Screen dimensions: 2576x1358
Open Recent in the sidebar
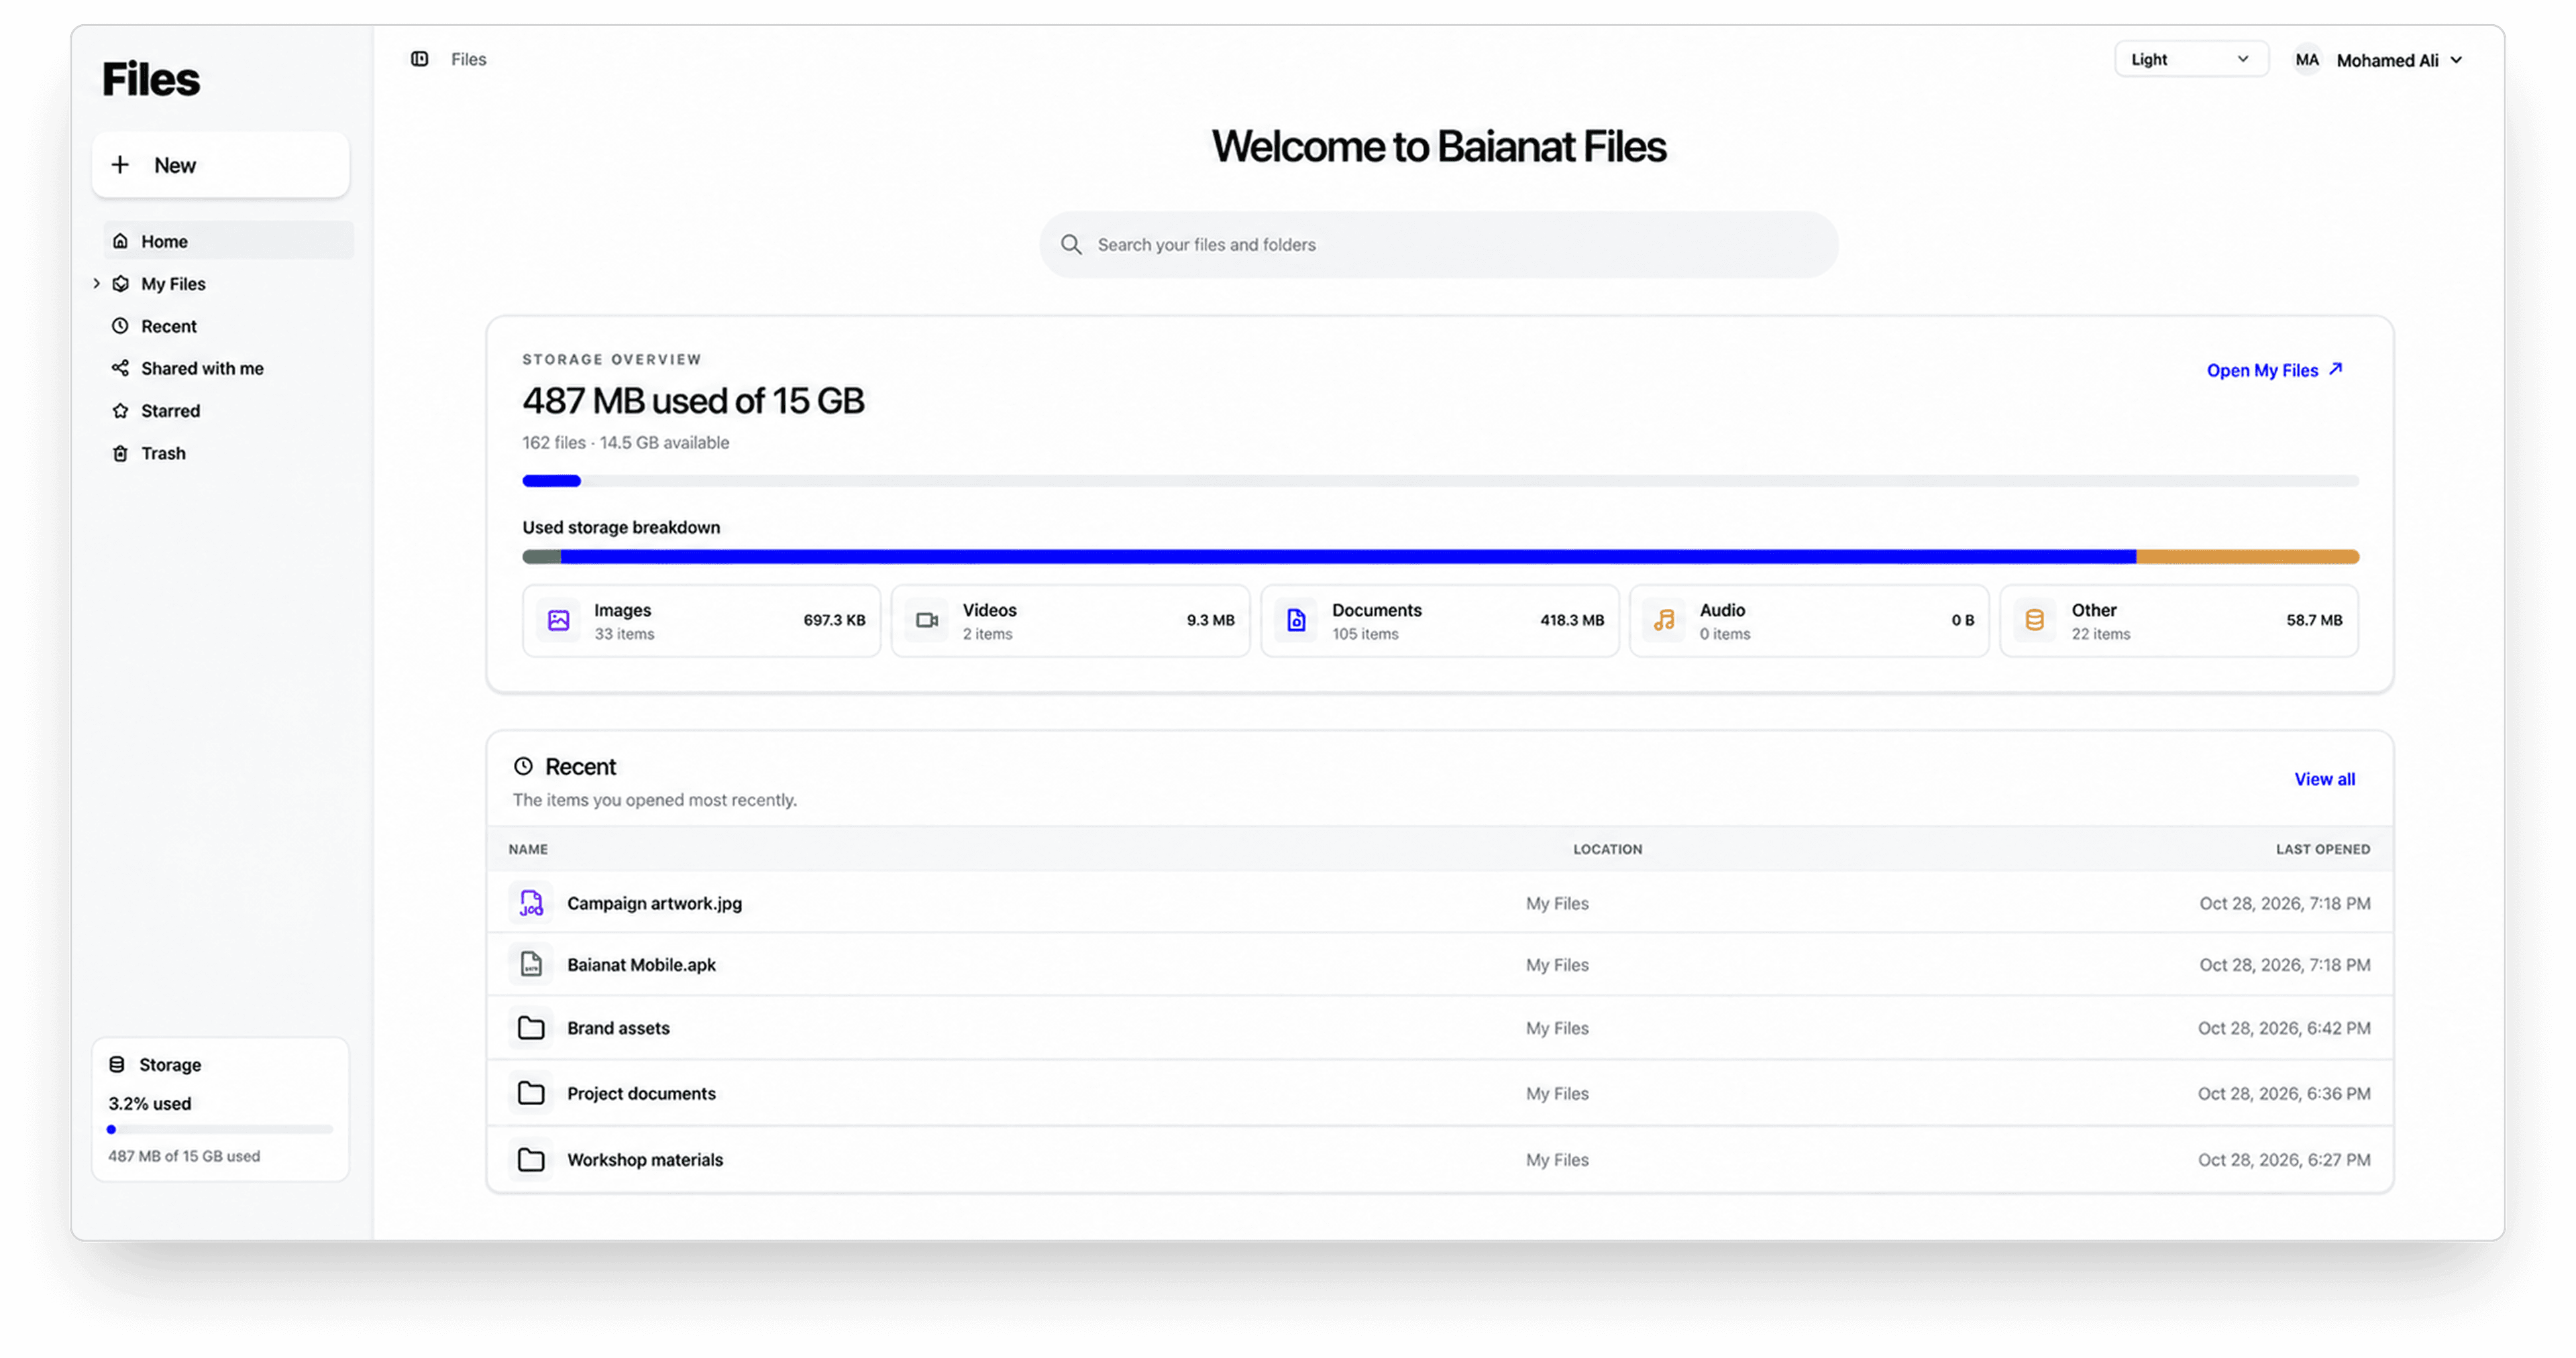pos(228,326)
